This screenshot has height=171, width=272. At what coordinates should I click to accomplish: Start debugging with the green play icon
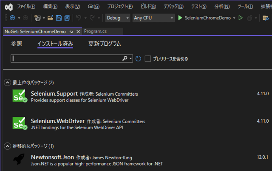tap(180, 18)
